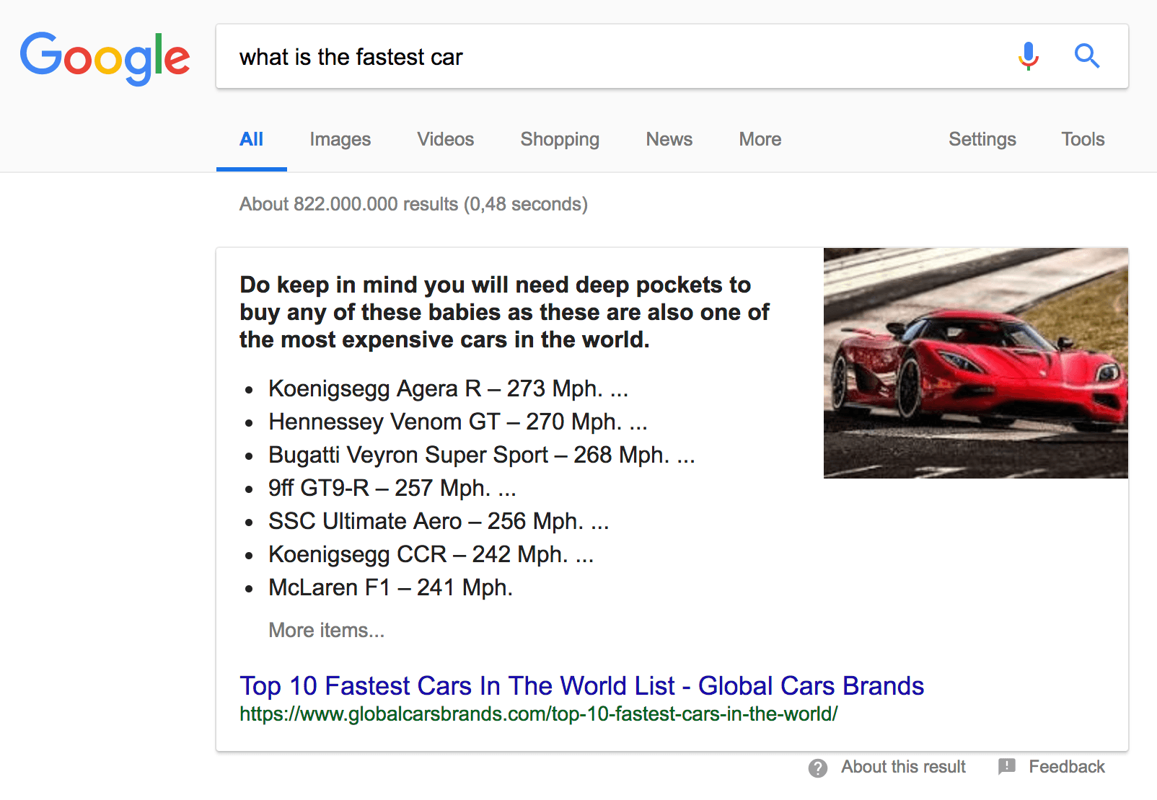Click the red sports car thumbnail
Image resolution: width=1157 pixels, height=800 pixels.
[975, 363]
